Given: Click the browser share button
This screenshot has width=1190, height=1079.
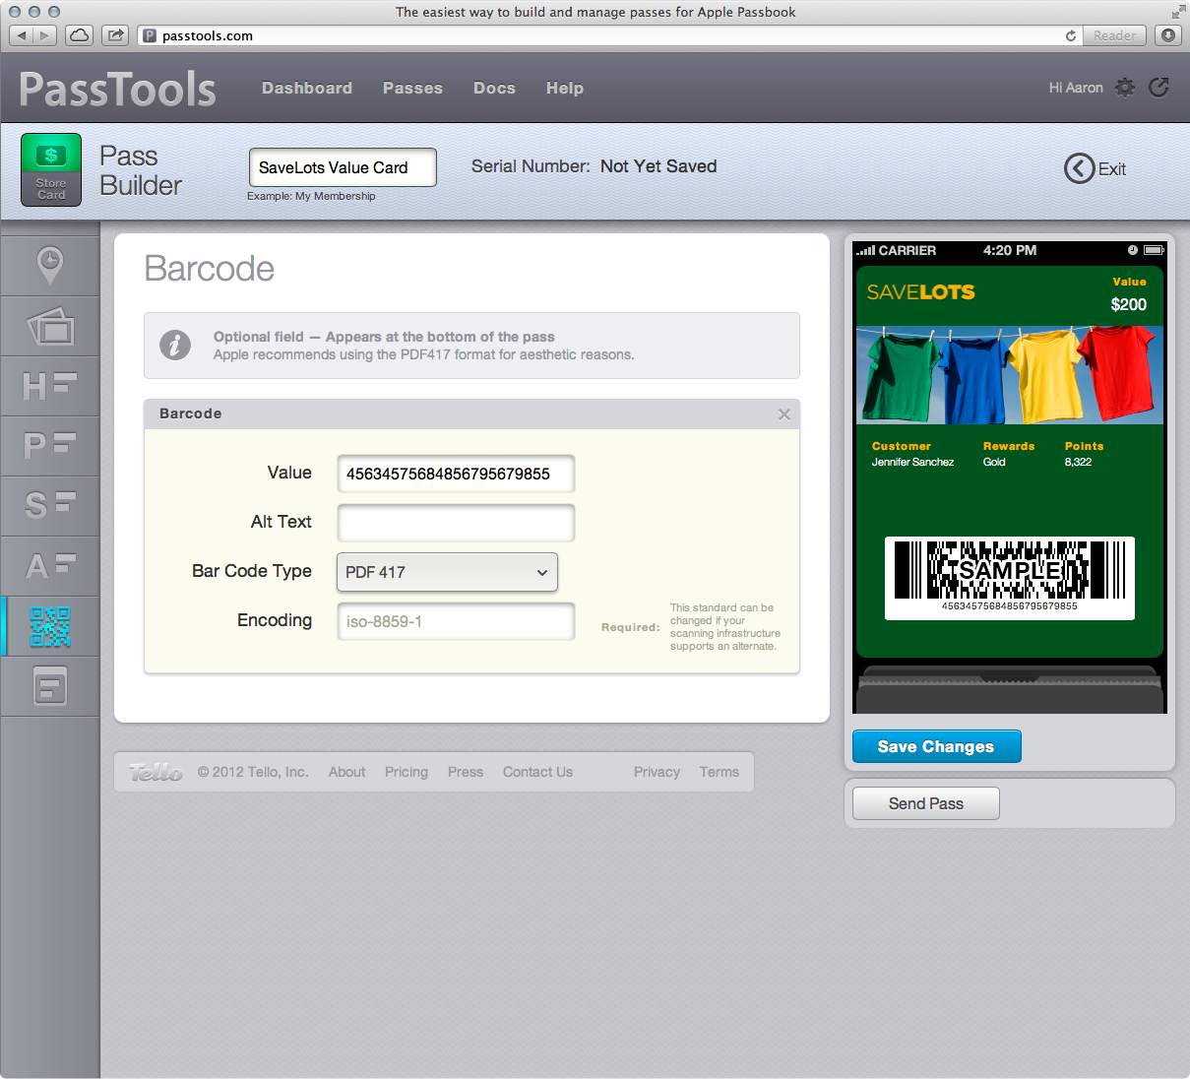Looking at the screenshot, I should (116, 35).
